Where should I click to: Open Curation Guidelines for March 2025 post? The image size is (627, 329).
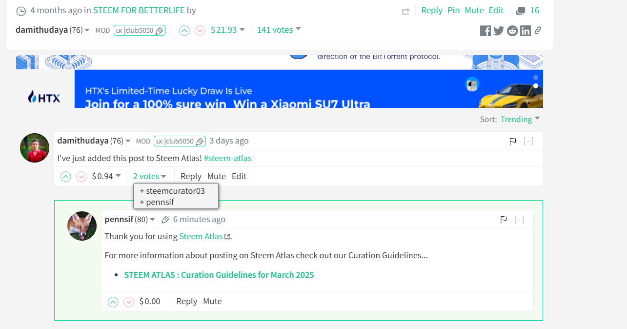coord(219,275)
